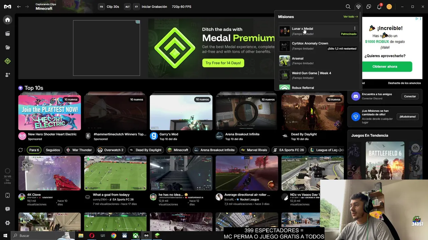Filter feed by Marvel Rivals

254,150
